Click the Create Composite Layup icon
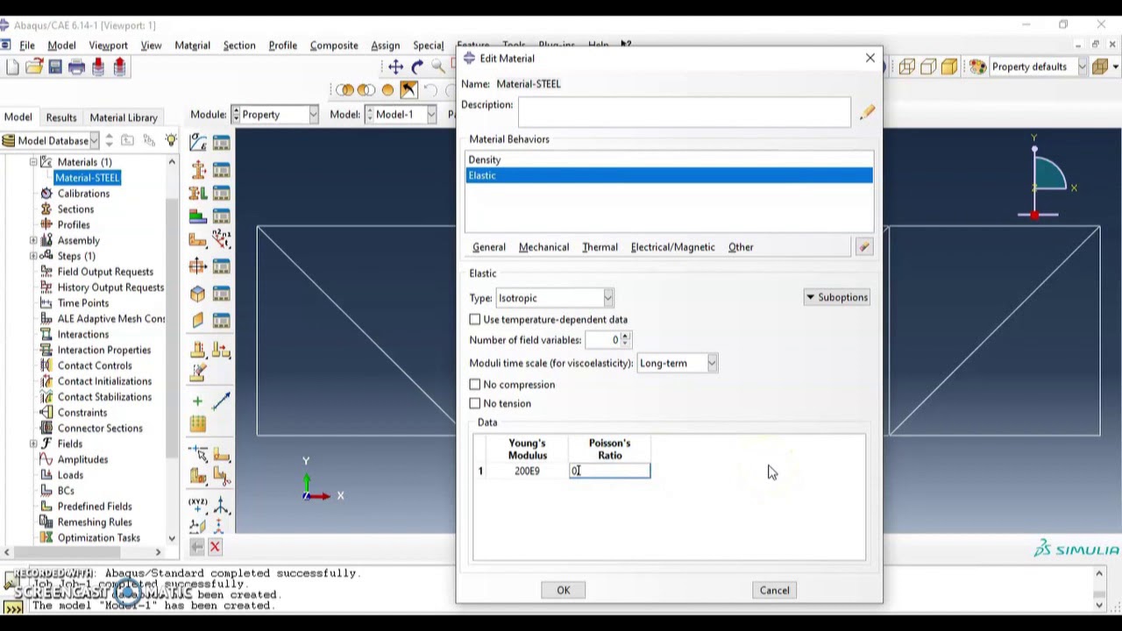The image size is (1122, 631). [198, 216]
